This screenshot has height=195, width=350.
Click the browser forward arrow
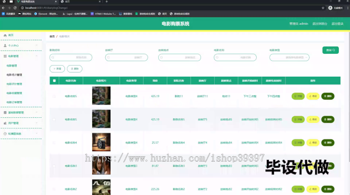9,8
